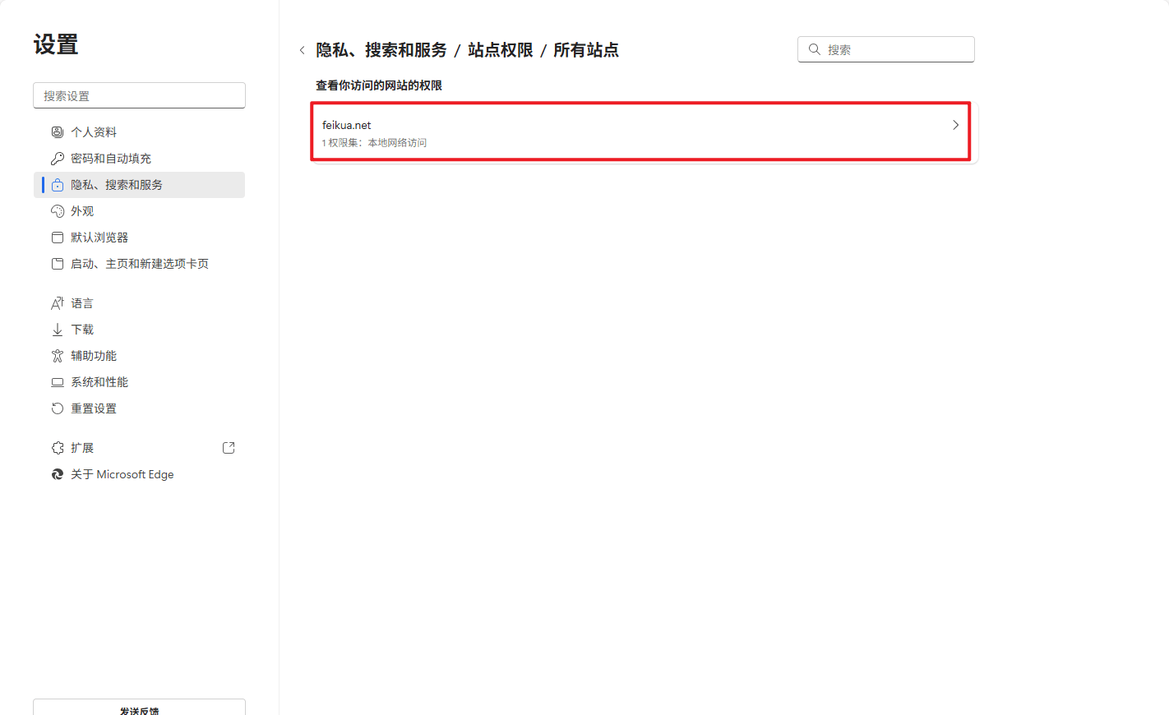Click the key icon for Passwords and autofill

(x=58, y=159)
